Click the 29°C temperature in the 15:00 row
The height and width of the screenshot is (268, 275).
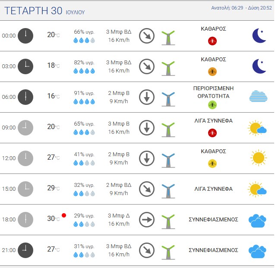(x=54, y=188)
